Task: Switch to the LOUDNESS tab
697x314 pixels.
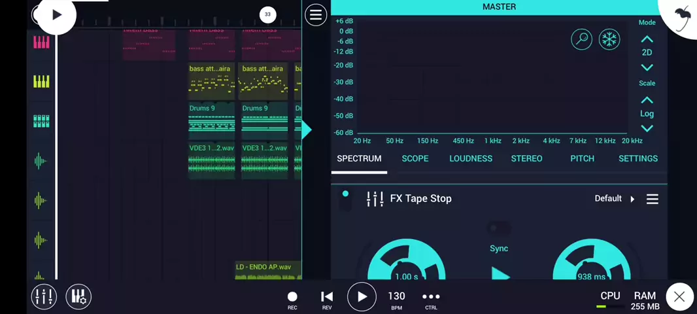Action: click(x=471, y=159)
